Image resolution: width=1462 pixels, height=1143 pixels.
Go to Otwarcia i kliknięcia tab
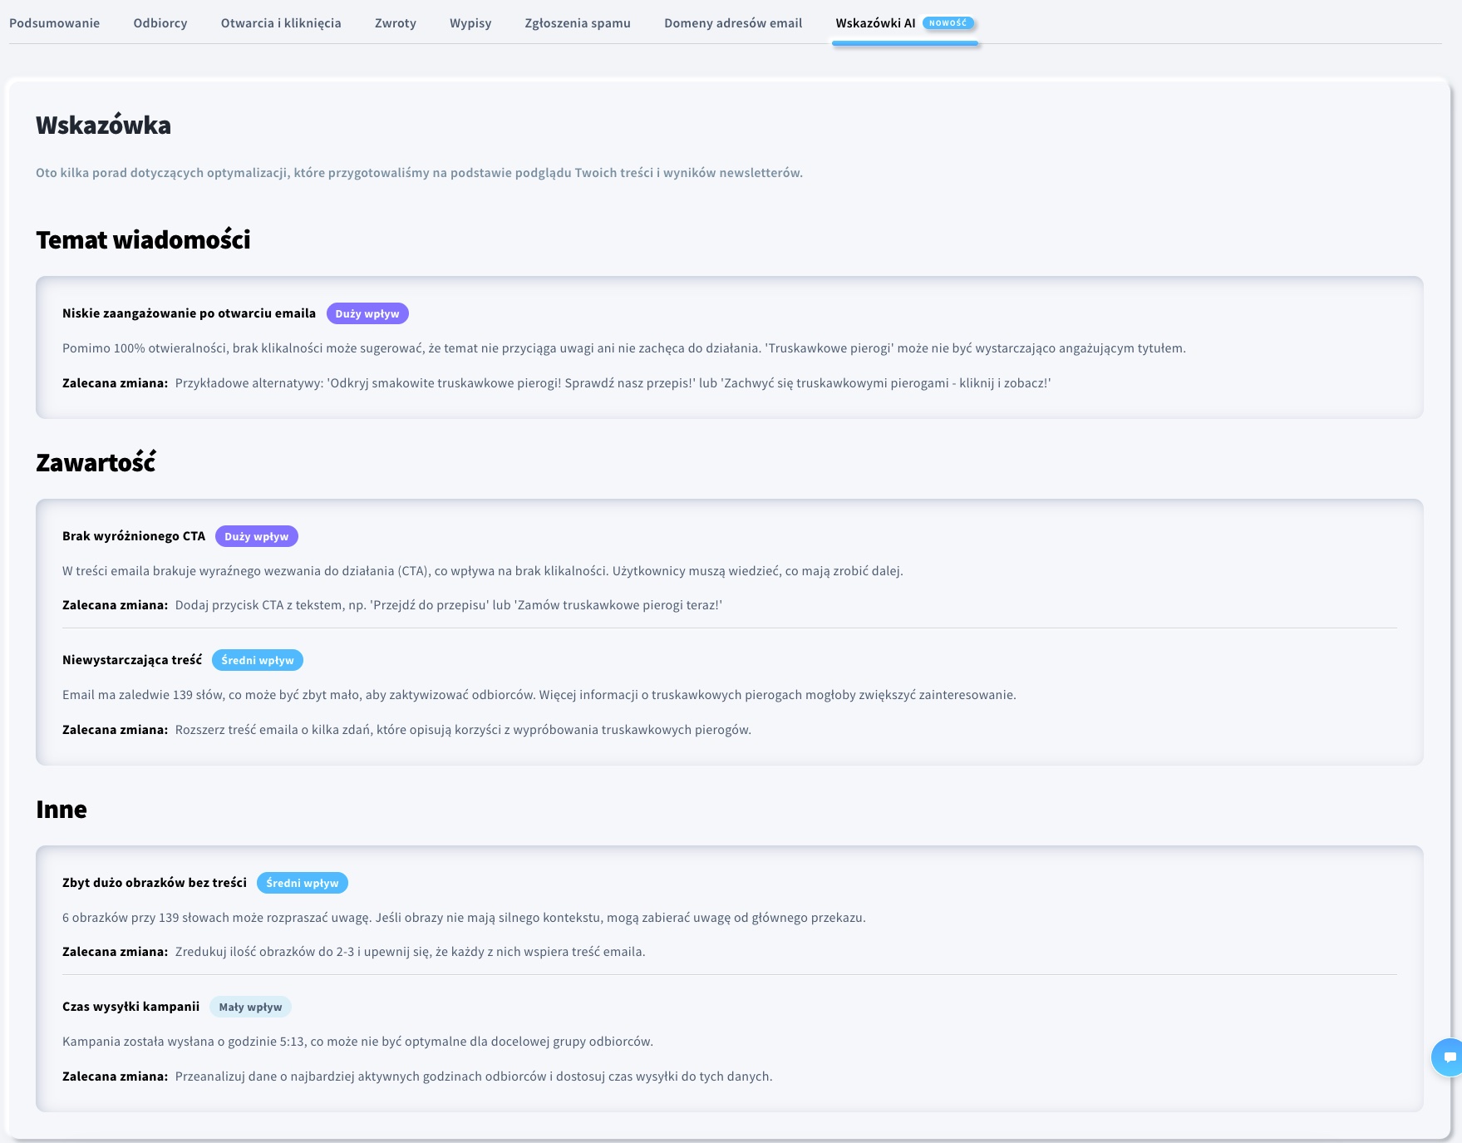point(281,23)
